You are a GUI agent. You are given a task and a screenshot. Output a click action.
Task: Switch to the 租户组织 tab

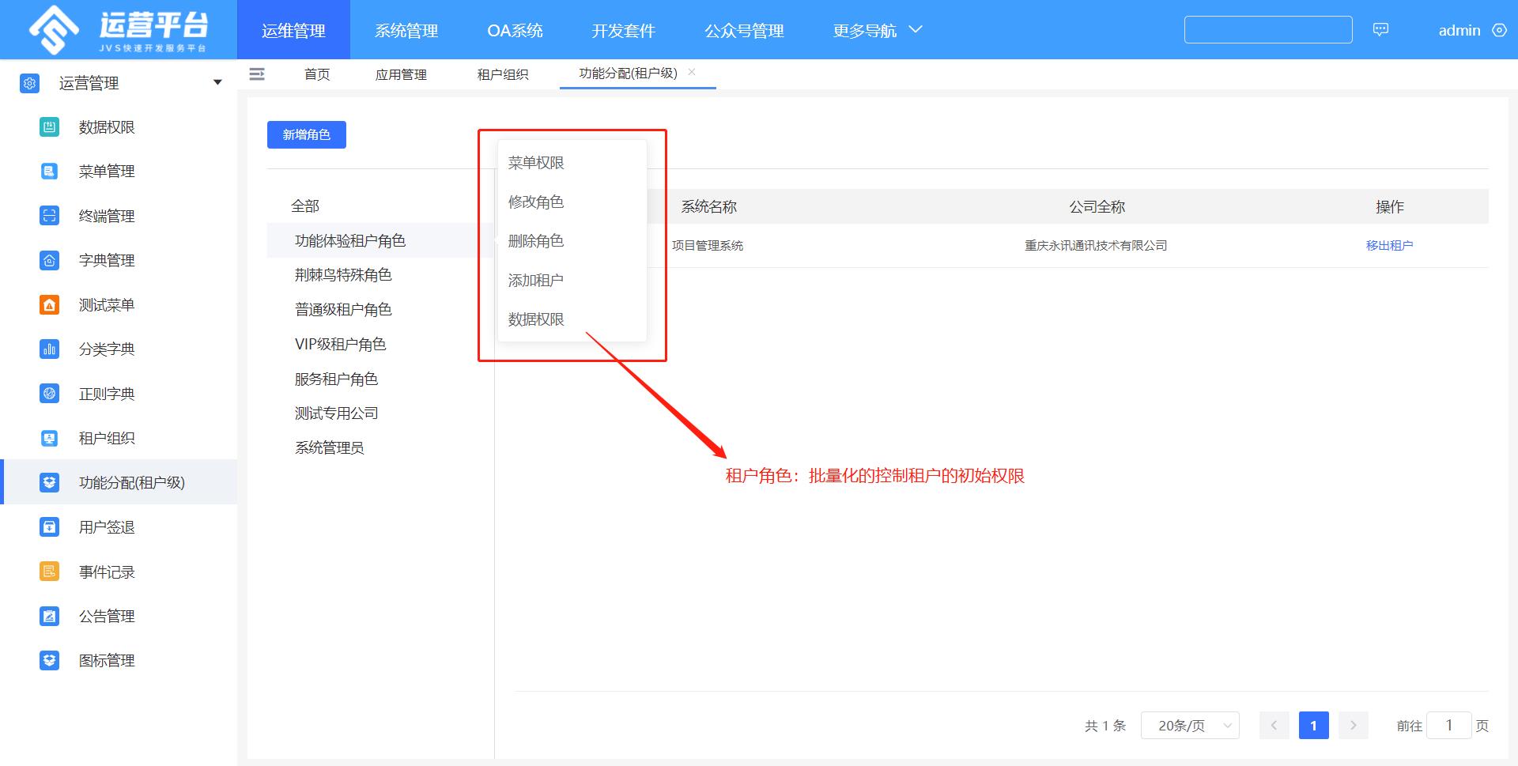(503, 74)
